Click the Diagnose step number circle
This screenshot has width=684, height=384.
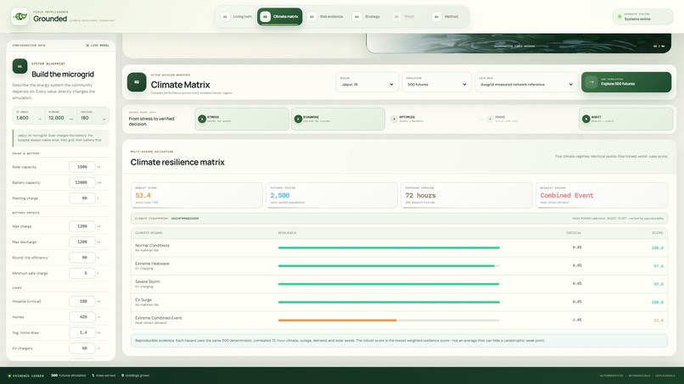299,119
